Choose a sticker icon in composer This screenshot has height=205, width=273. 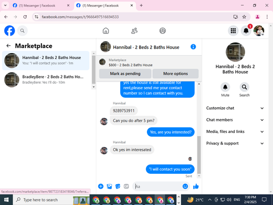pos(118,186)
